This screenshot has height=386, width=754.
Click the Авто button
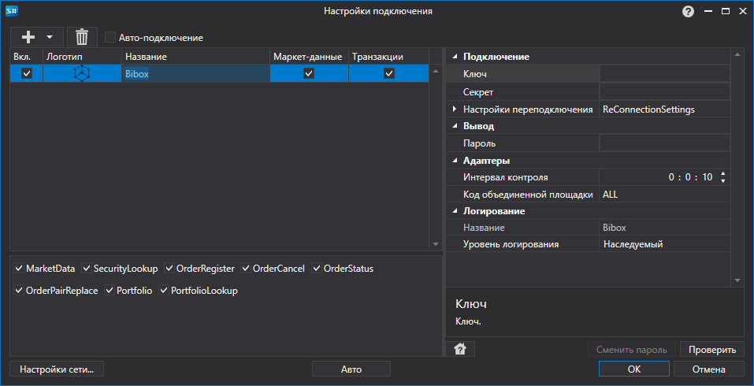coord(351,369)
